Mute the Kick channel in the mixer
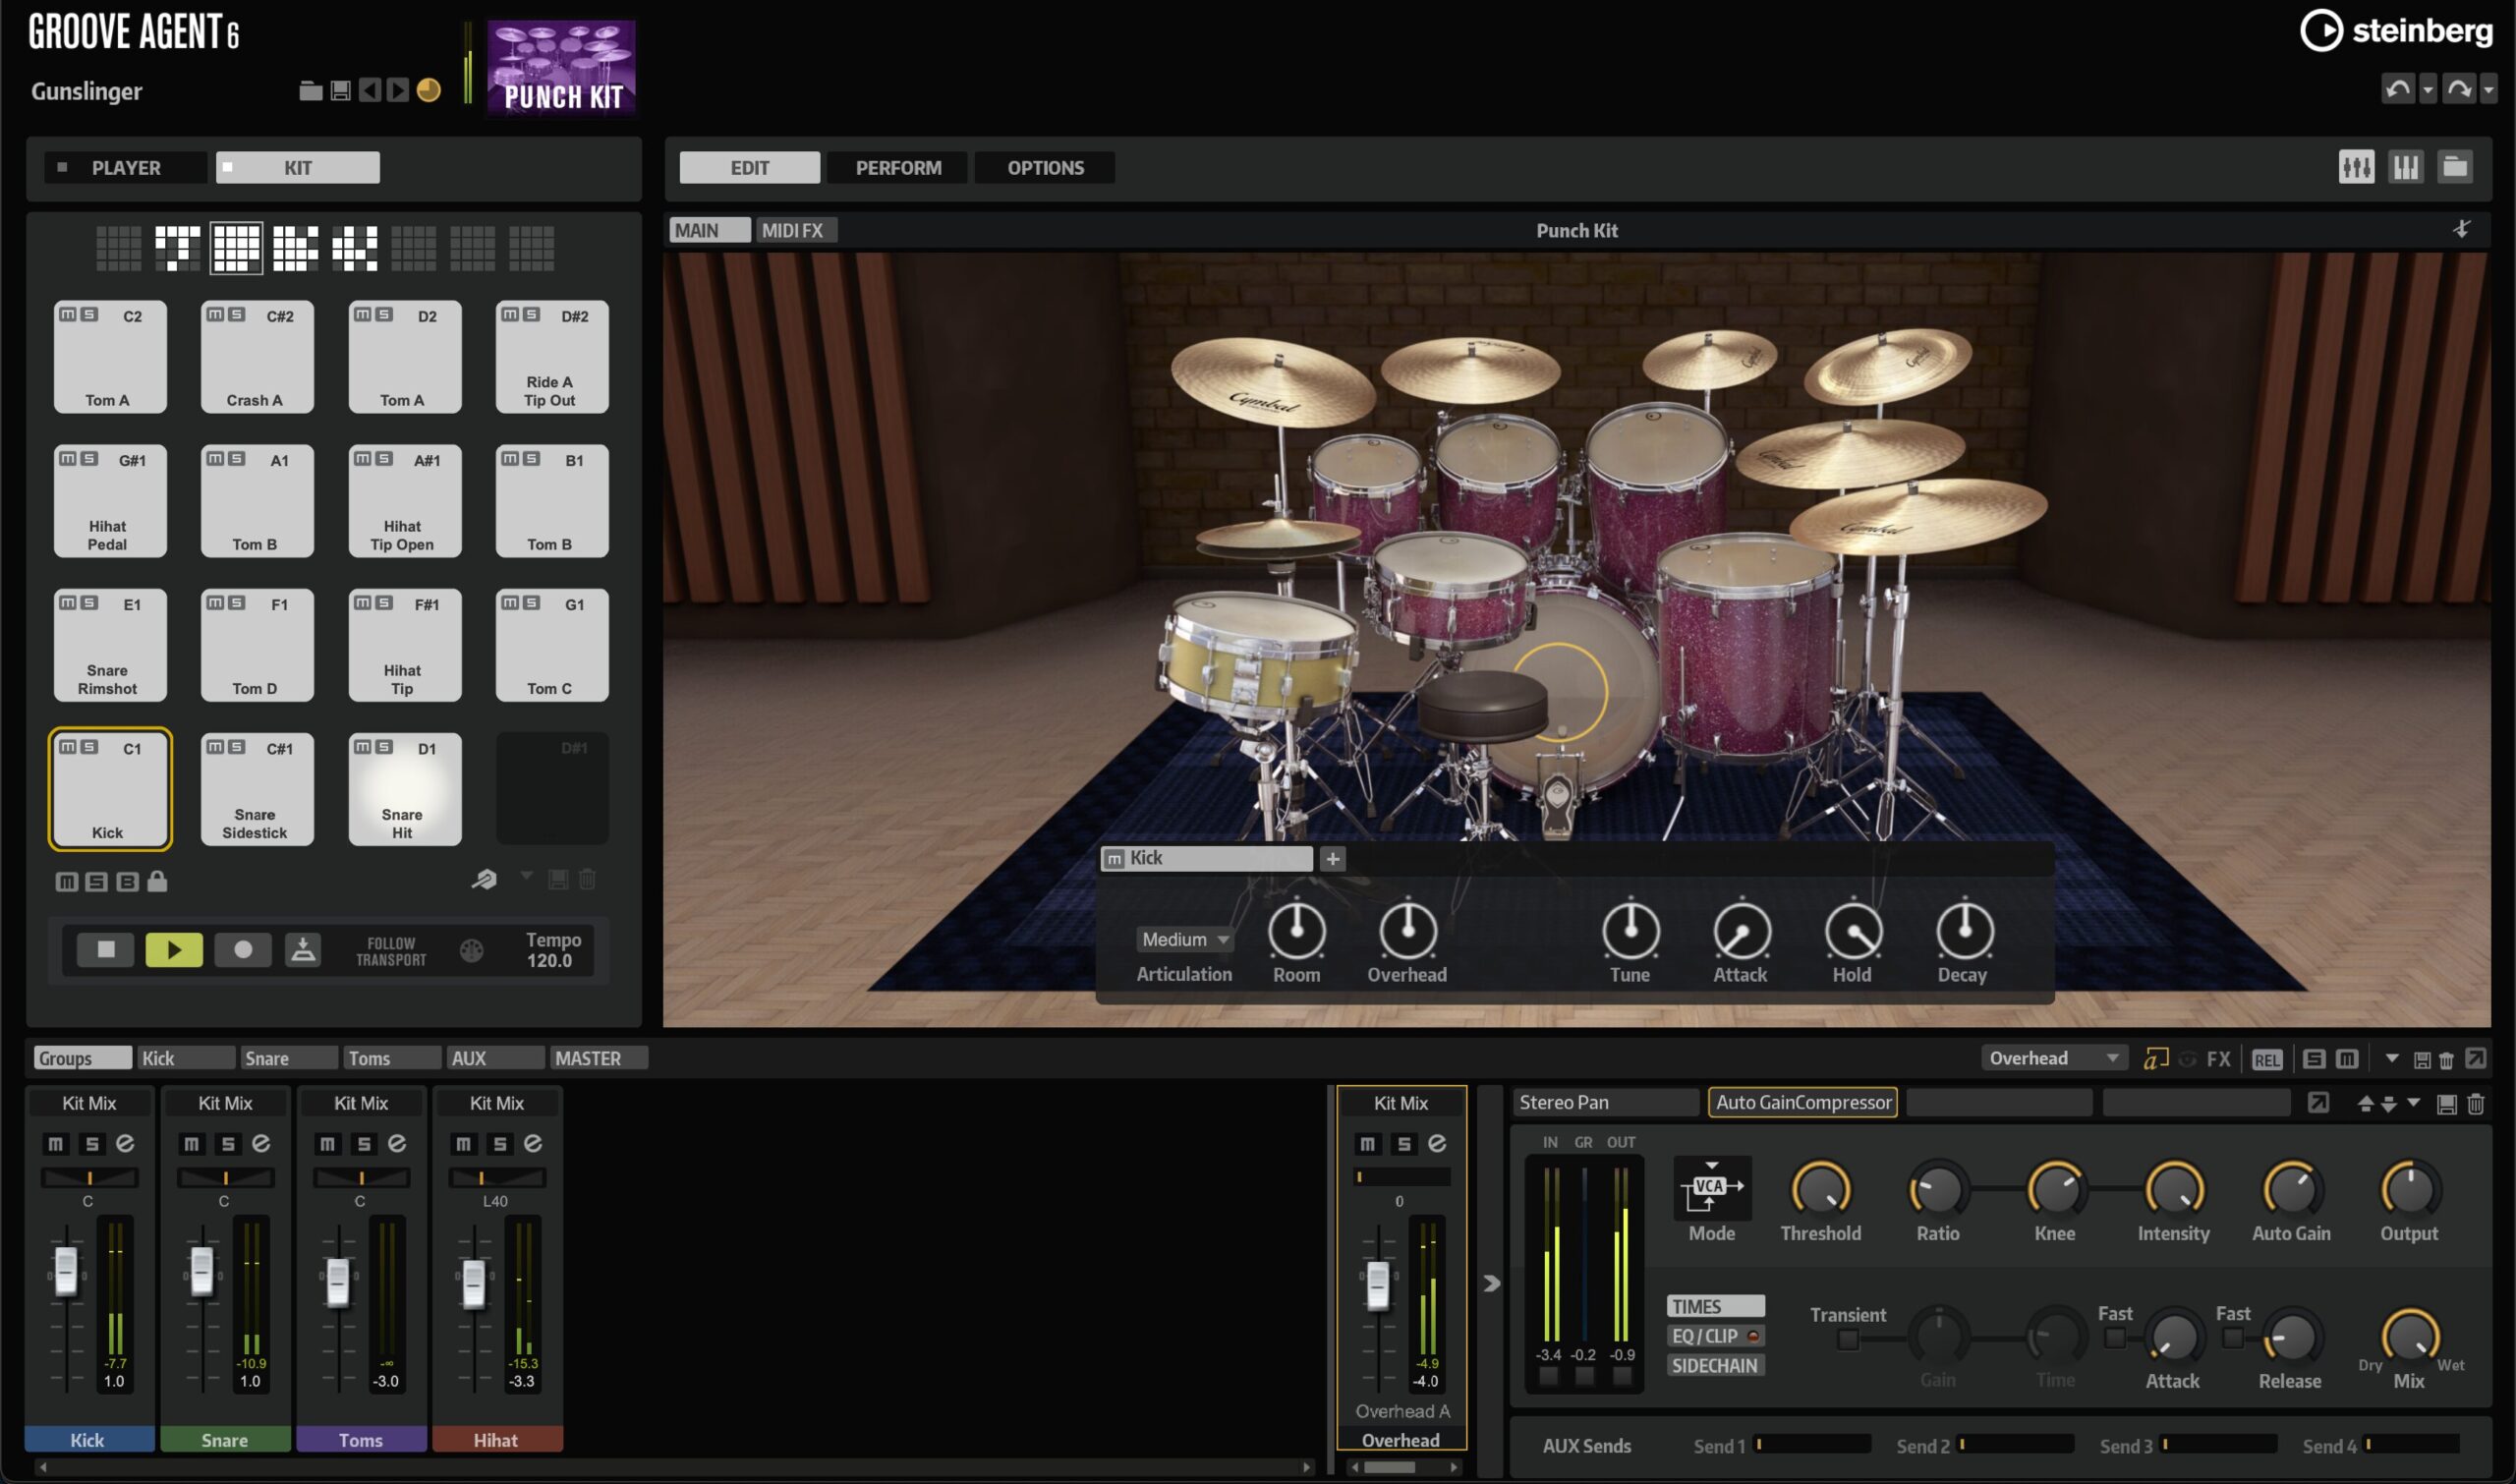 point(55,1144)
